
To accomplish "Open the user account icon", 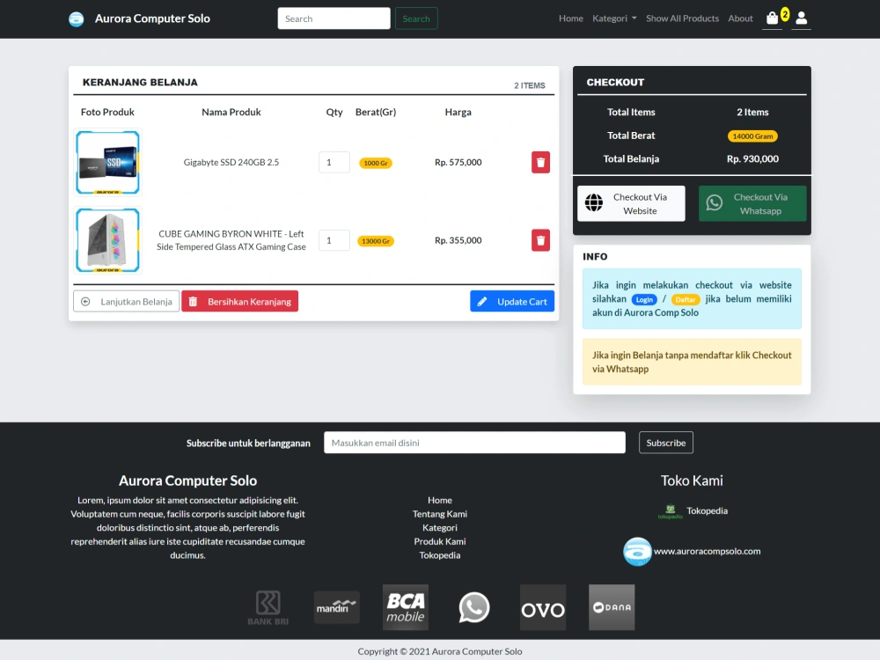I will tap(802, 18).
